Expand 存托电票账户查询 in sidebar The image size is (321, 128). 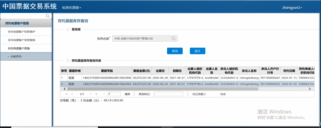tap(26, 48)
